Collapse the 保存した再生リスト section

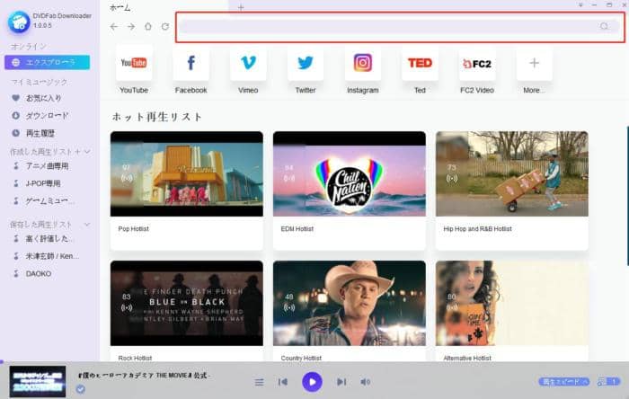pyautogui.click(x=87, y=224)
